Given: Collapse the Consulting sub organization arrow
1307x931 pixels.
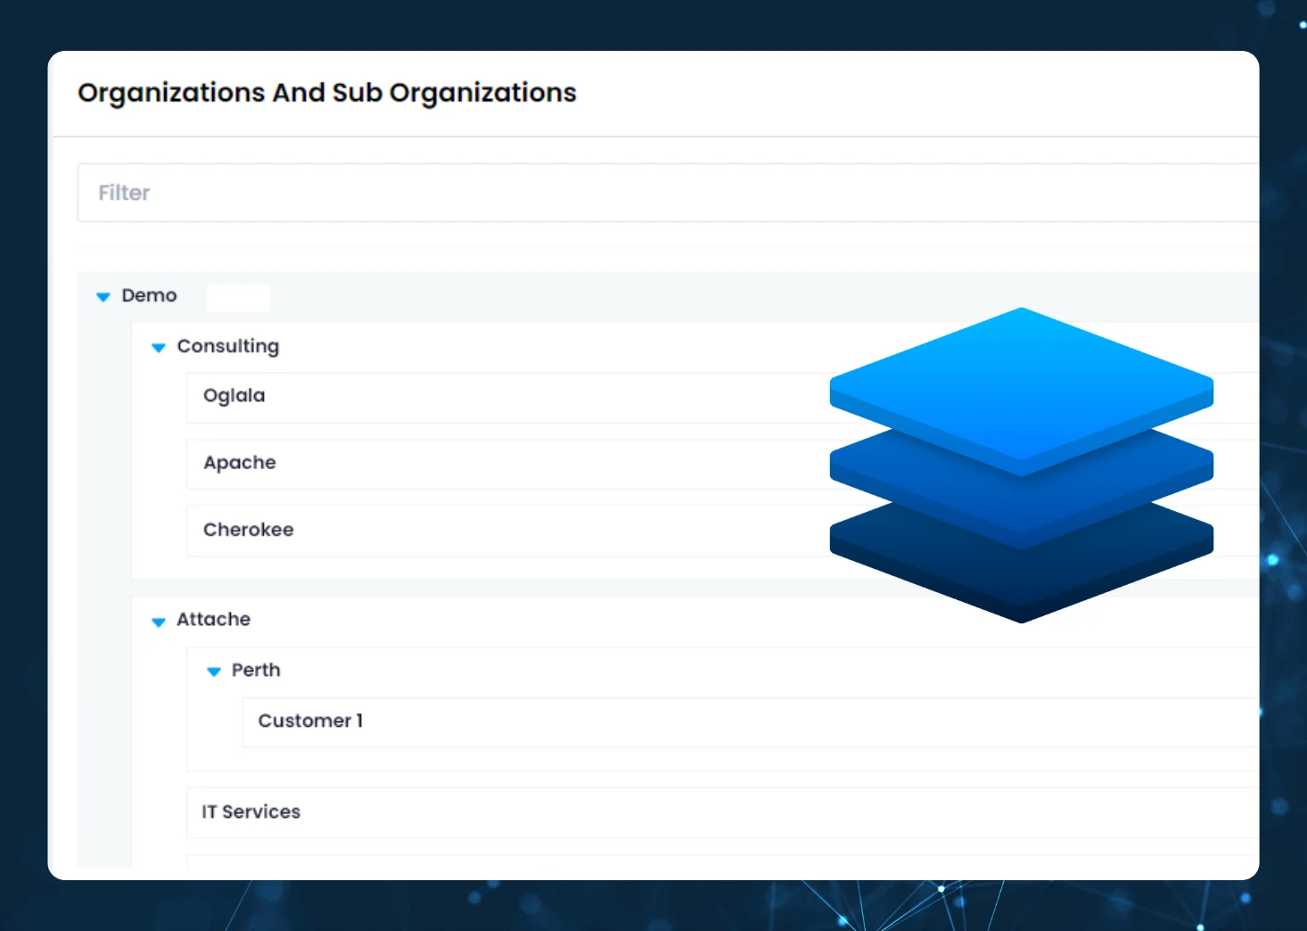Looking at the screenshot, I should pyautogui.click(x=159, y=348).
